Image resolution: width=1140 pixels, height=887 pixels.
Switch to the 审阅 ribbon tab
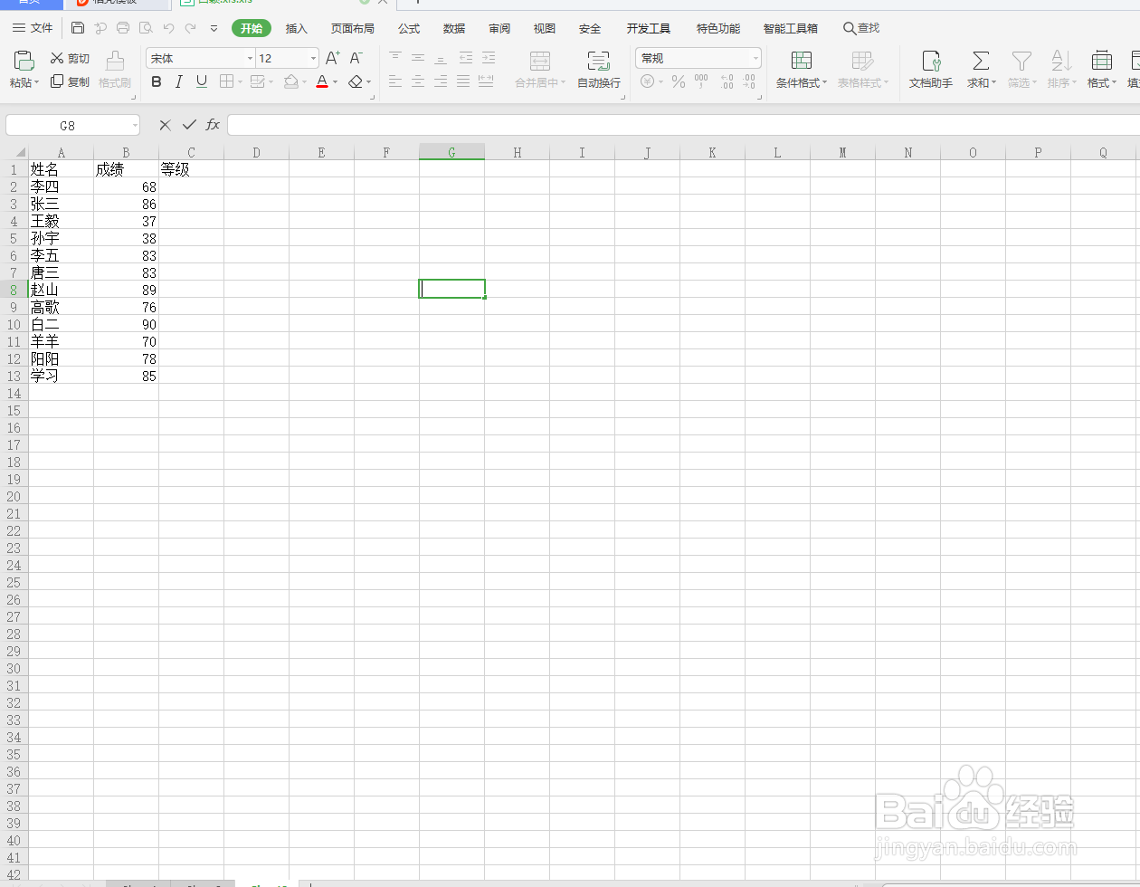499,29
